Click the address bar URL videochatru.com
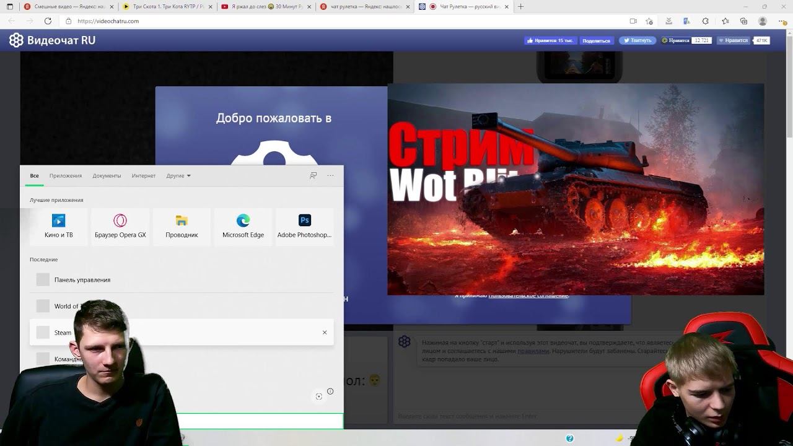Viewport: 793px width, 446px height. click(x=108, y=21)
